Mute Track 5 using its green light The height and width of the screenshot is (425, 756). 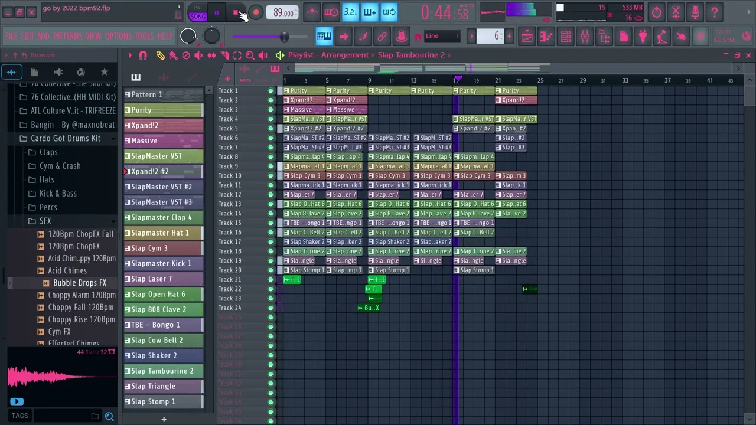(271, 129)
